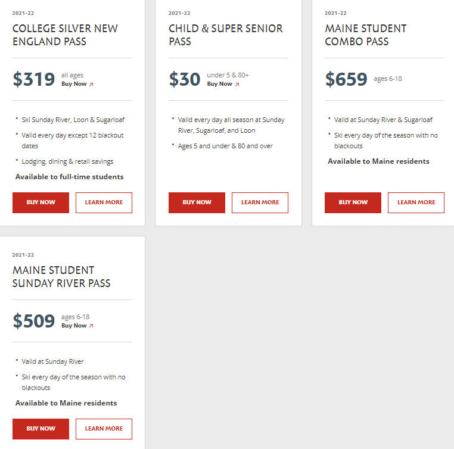The width and height of the screenshot is (454, 449).
Task: Select Maine Student Sunday River Pass heading
Action: 61,277
